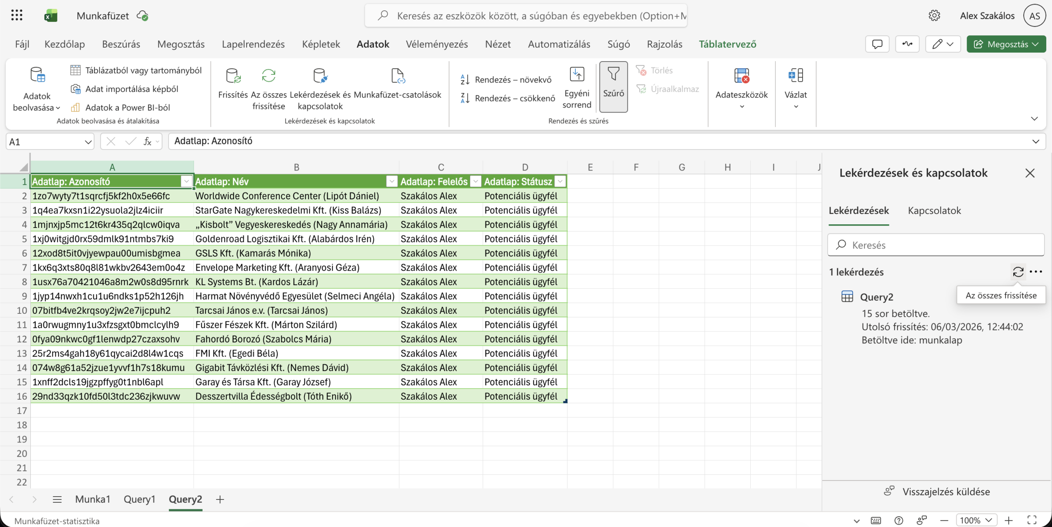Toggle the Szűrő filter button
The height and width of the screenshot is (527, 1052).
[613, 86]
